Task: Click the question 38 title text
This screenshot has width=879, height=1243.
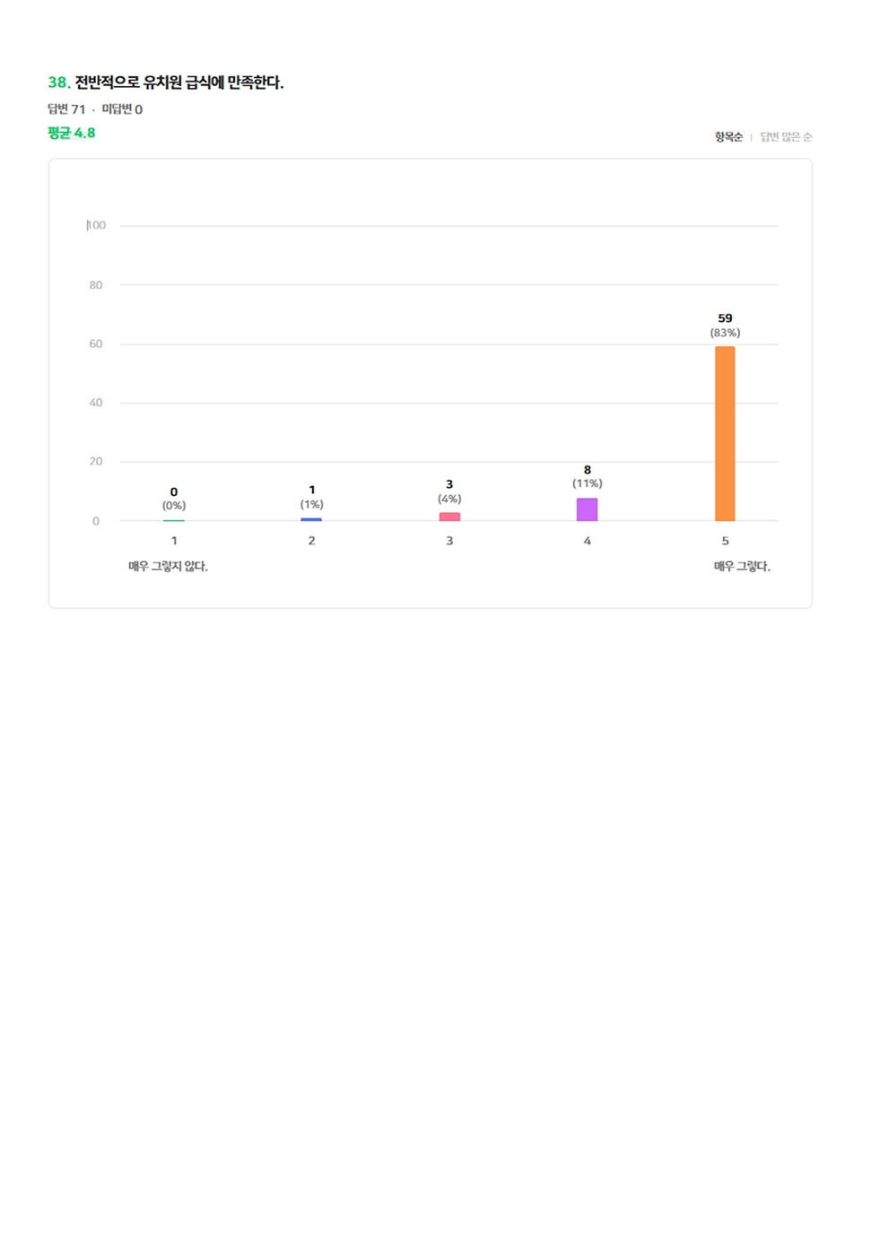Action: 178,83
